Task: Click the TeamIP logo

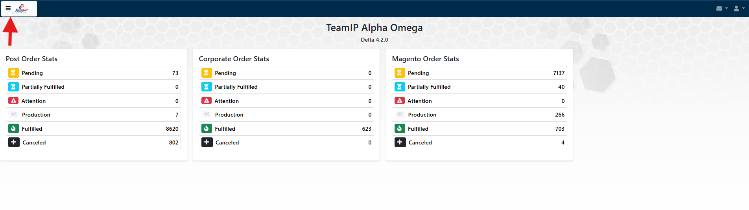Action: coord(21,9)
